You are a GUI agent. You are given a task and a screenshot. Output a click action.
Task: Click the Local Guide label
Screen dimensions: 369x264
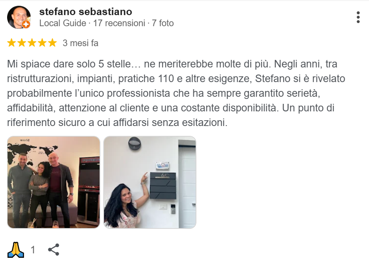pos(63,23)
